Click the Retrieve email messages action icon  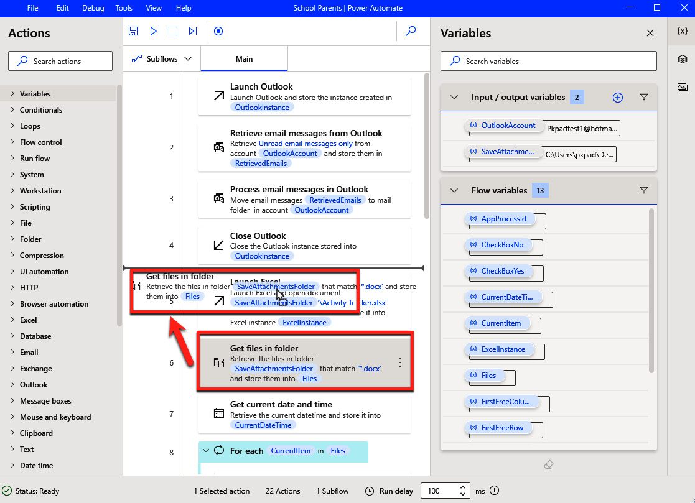pos(219,147)
